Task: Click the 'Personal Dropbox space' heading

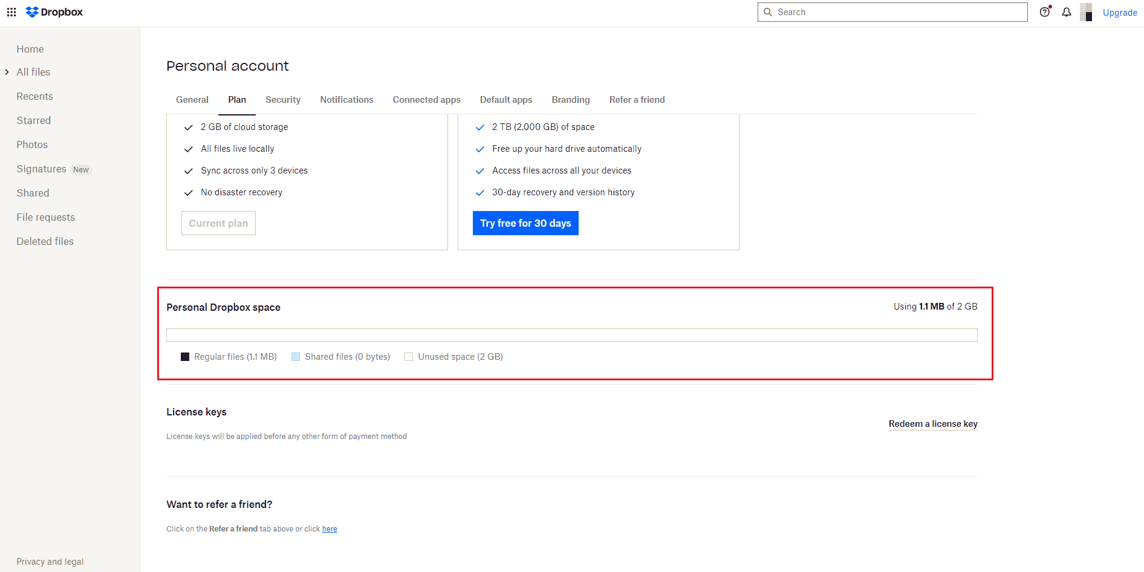Action: pyautogui.click(x=223, y=307)
